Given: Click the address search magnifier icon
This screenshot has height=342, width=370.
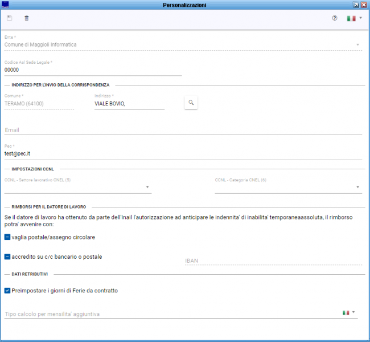Looking at the screenshot, I should pos(191,103).
